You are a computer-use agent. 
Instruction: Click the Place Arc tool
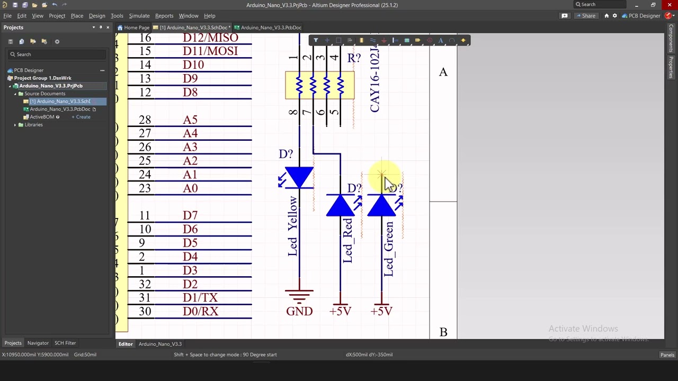pos(452,40)
